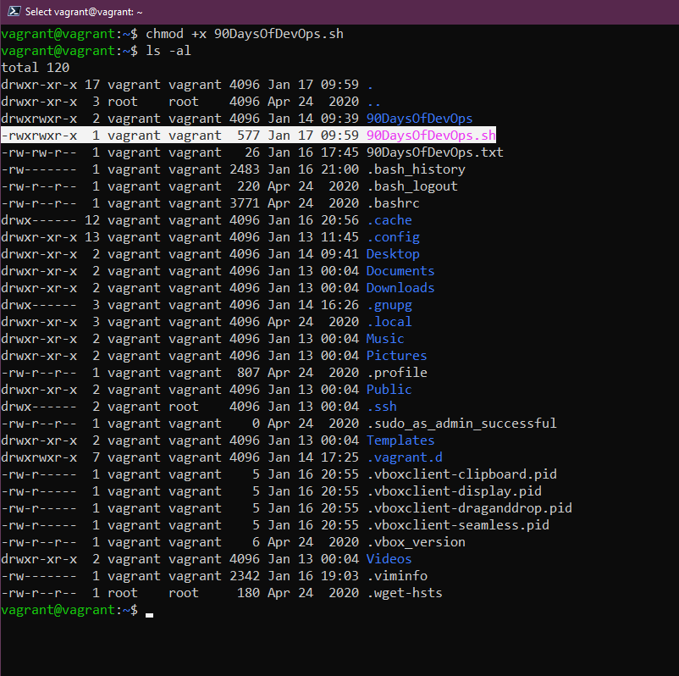Click the 'ls -al' command text

pos(168,51)
